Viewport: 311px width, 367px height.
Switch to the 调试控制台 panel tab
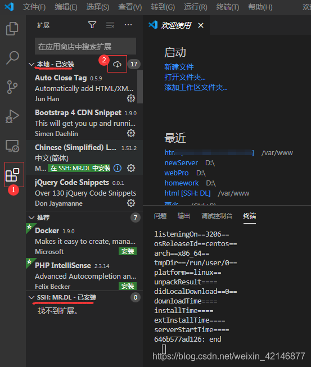point(217,216)
